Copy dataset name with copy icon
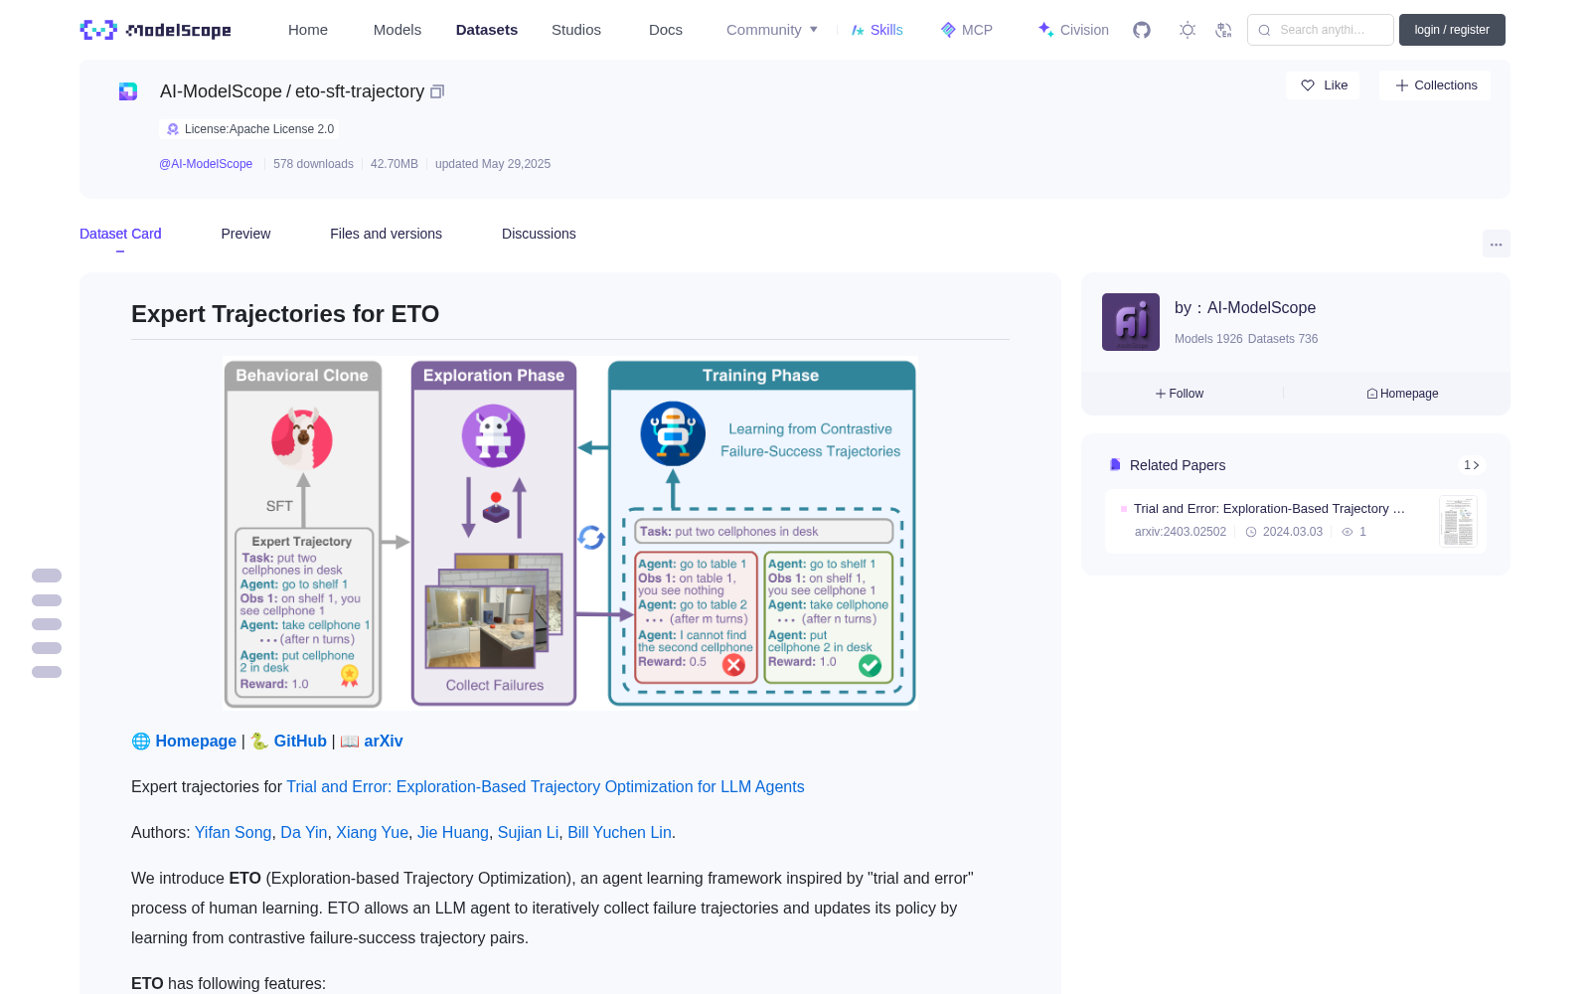1590x994 pixels. tap(437, 91)
